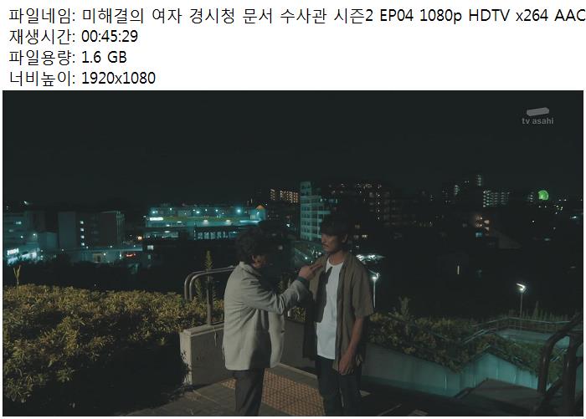Select the 1080p text in filename
This screenshot has height=419, width=586.
click(440, 16)
